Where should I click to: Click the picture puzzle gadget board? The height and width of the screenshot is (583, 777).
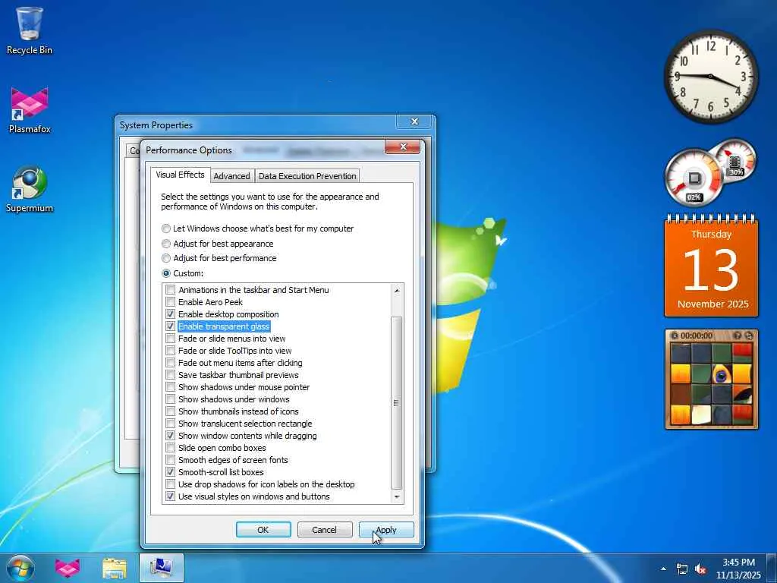pyautogui.click(x=711, y=385)
